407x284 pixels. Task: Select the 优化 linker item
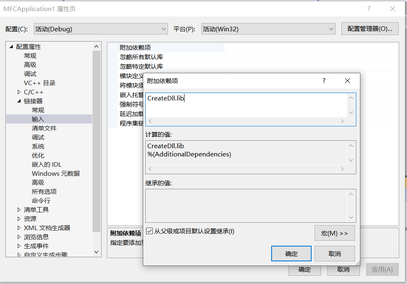pos(38,155)
